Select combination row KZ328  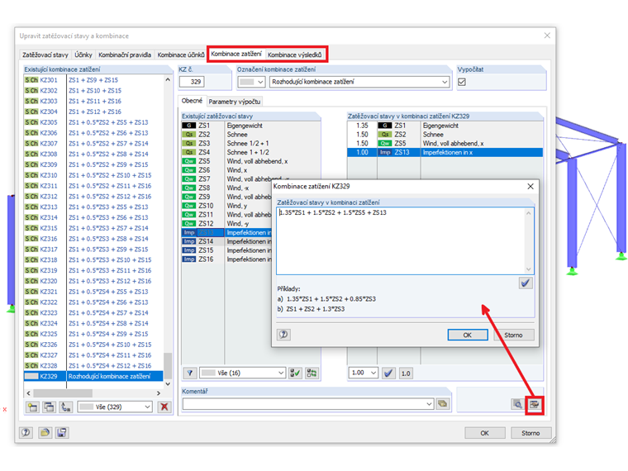pyautogui.click(x=93, y=366)
